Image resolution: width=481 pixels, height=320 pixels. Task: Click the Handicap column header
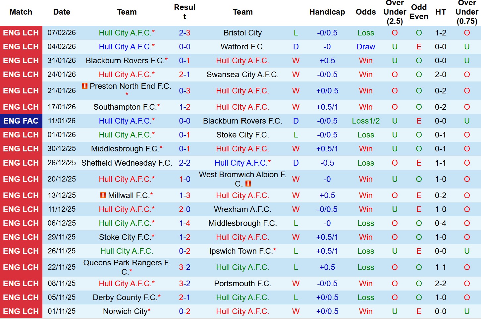327,12
